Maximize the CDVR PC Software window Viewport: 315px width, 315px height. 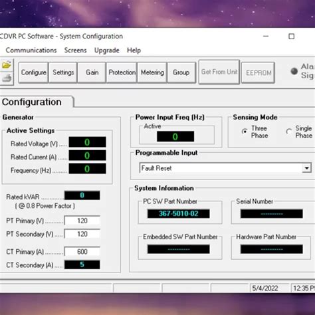point(292,37)
